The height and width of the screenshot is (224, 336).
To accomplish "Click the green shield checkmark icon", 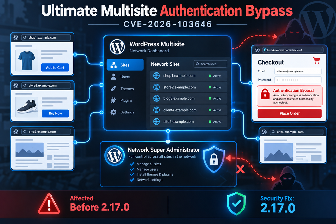I will pyautogui.click(x=236, y=203).
